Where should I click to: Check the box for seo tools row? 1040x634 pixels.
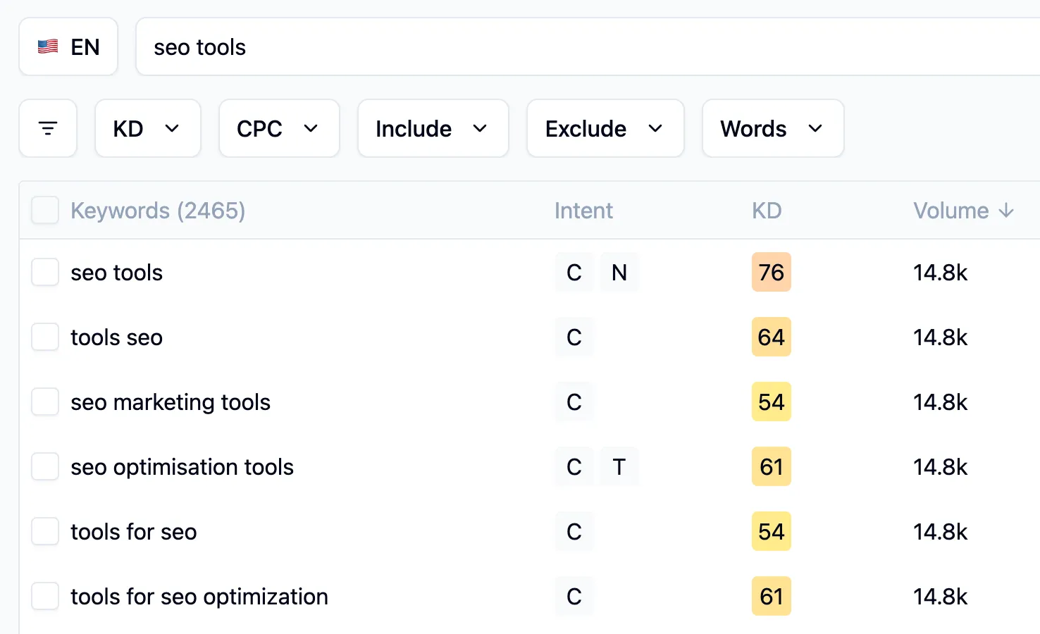[45, 273]
